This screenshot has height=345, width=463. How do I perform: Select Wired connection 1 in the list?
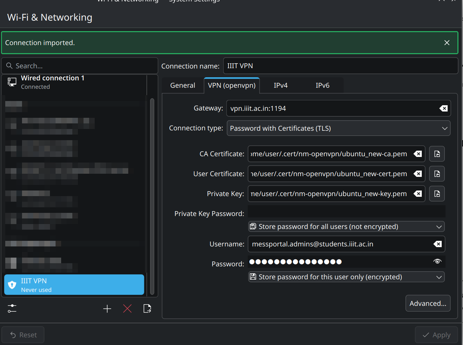tap(74, 82)
